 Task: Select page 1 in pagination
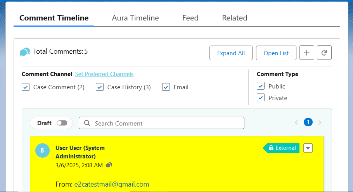[x=308, y=122]
